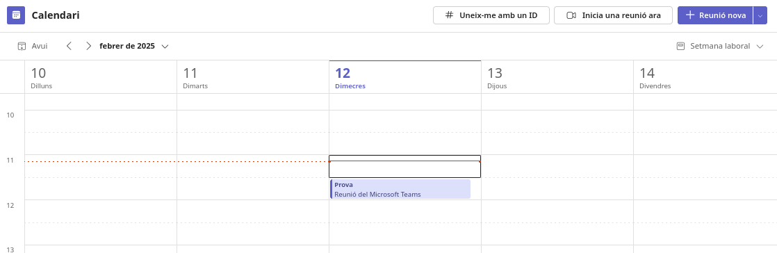This screenshot has width=777, height=253.
Task: Click the video camera icon in Inicia una reunió ara
Action: [571, 15]
